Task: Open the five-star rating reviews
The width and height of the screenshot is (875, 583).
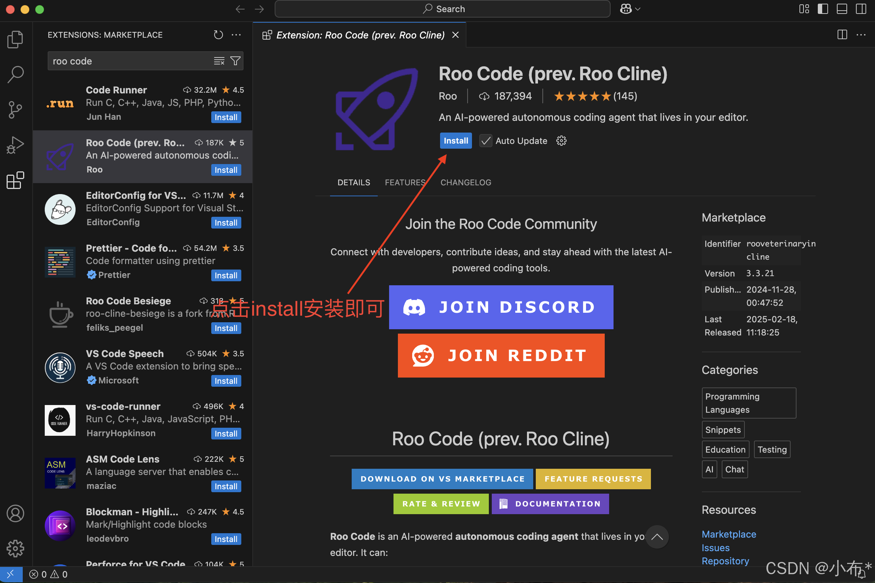Action: 595,96
